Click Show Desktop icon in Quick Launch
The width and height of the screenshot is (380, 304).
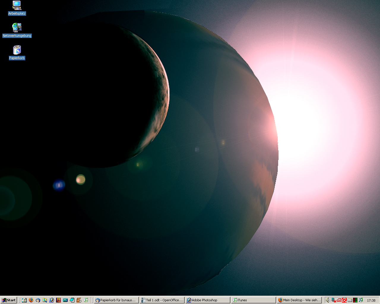24,300
